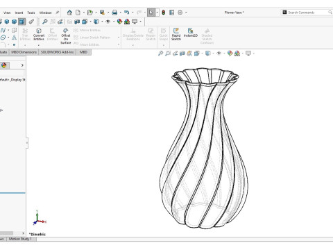333x250 pixels.
Task: Switch to the SOLIDWORKS Add-Ins tab
Action: [x=57, y=52]
